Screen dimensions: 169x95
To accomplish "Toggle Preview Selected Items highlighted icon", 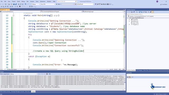I will [153, 12].
